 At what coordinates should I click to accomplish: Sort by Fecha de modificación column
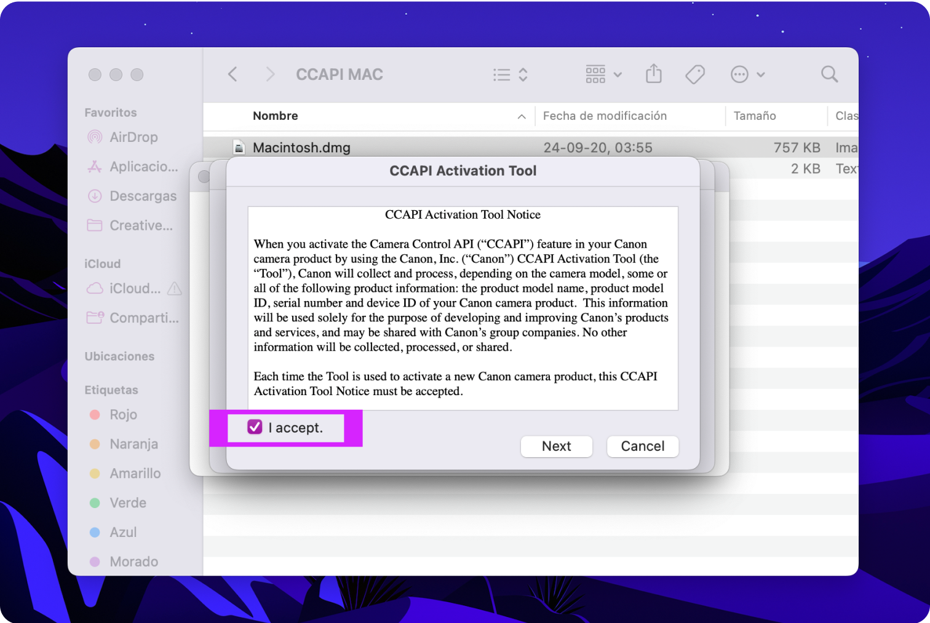coord(605,116)
